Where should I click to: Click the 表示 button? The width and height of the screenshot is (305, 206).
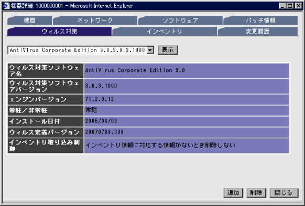tap(168, 50)
